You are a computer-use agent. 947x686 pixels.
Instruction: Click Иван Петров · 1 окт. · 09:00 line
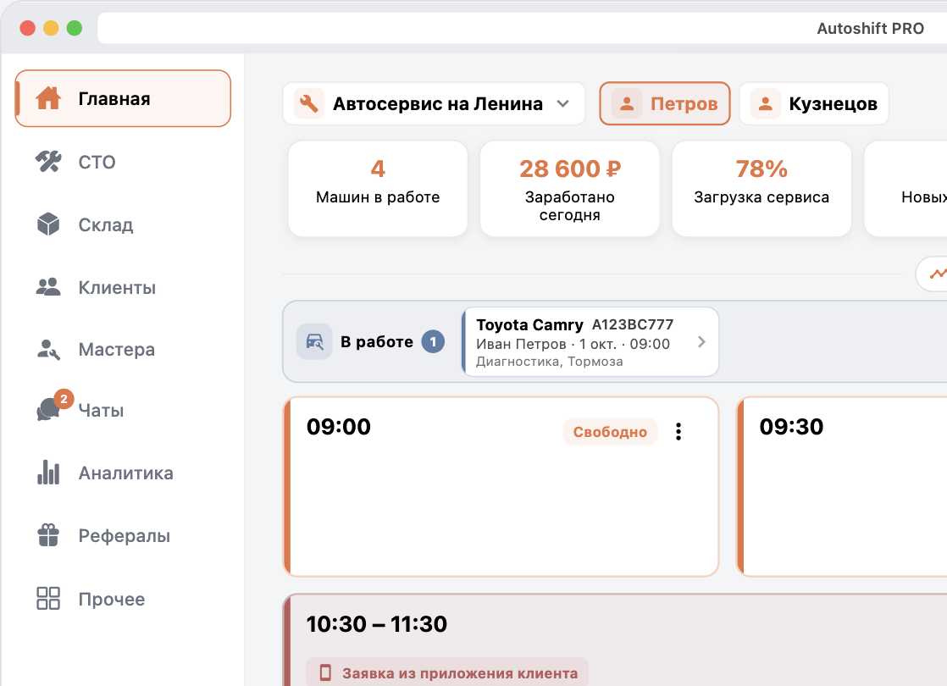pos(573,344)
